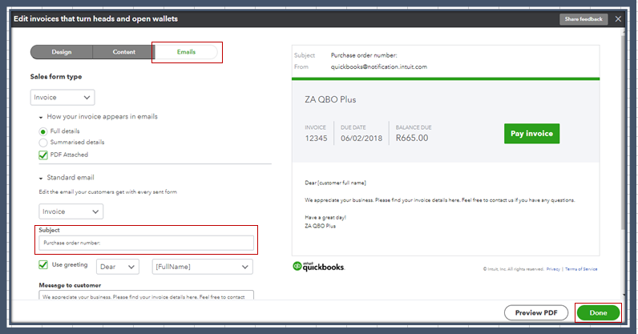Switch to the Content tab
The height and width of the screenshot is (334, 638).
tap(123, 52)
